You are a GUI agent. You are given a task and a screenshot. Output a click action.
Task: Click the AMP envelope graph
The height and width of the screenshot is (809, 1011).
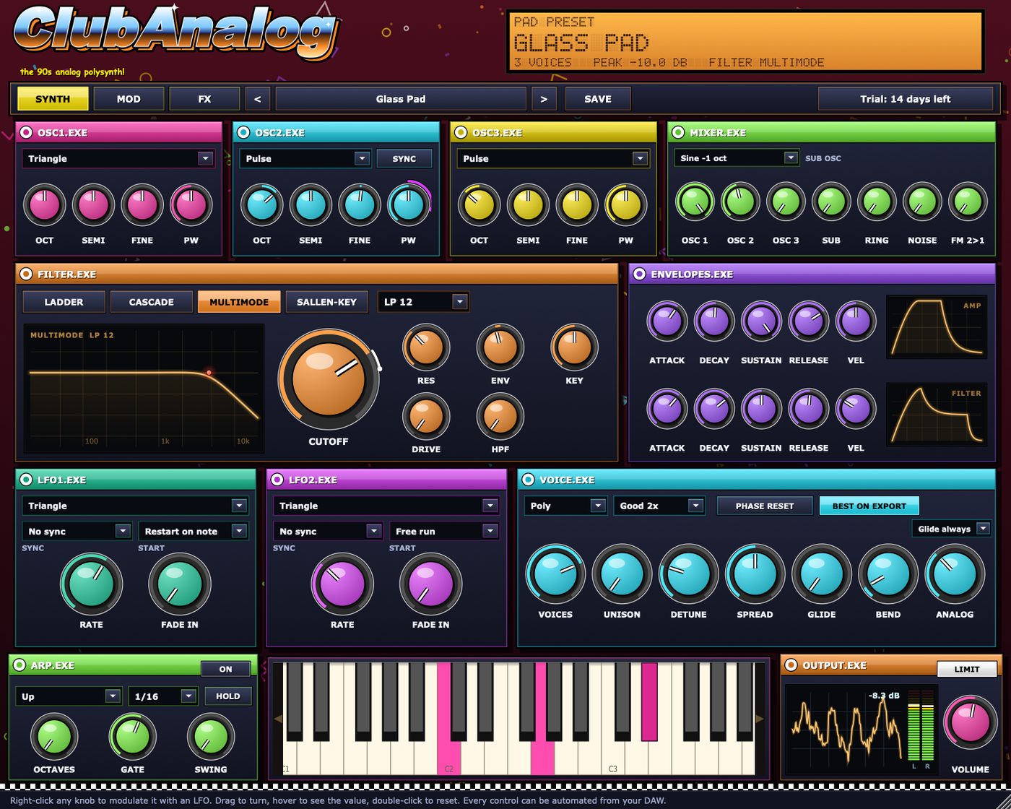click(937, 326)
